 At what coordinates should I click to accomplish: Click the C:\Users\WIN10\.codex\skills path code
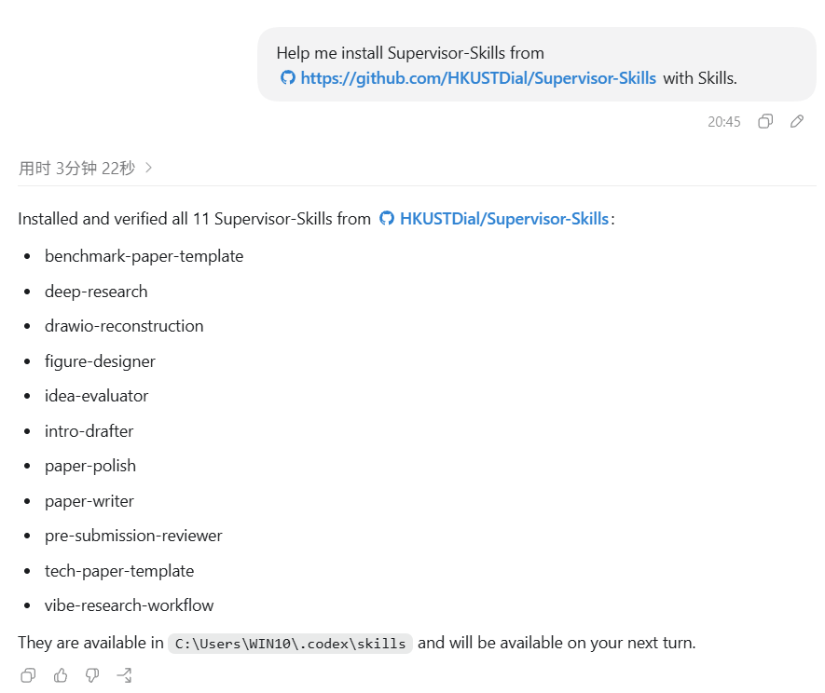tap(290, 644)
